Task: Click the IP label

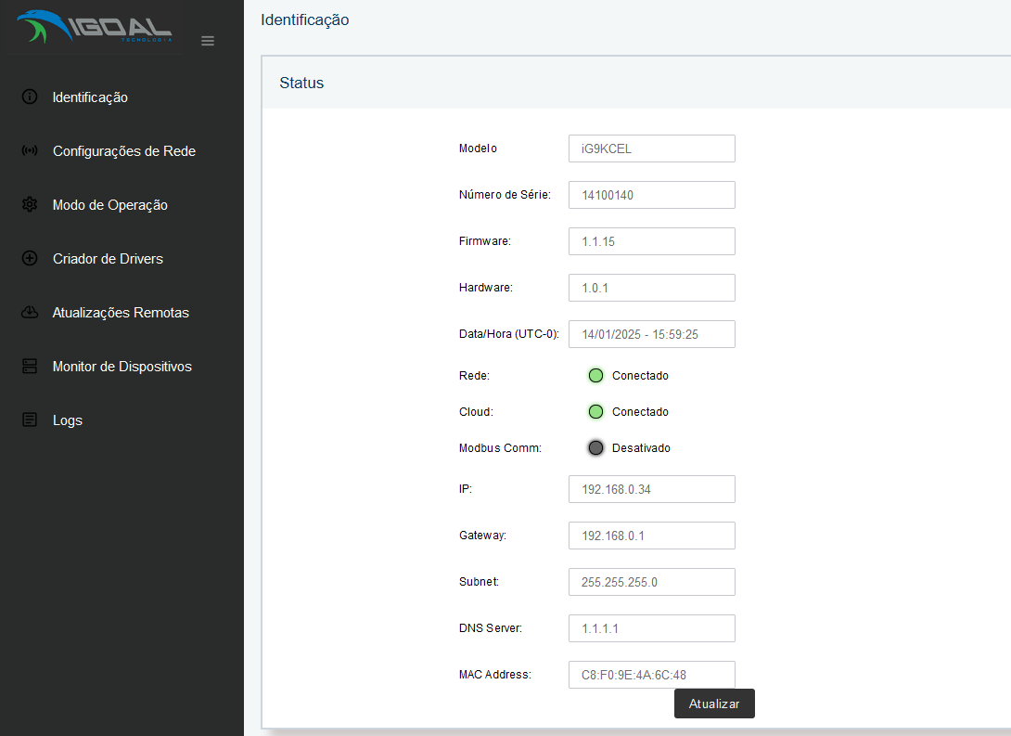Action: pyautogui.click(x=466, y=489)
